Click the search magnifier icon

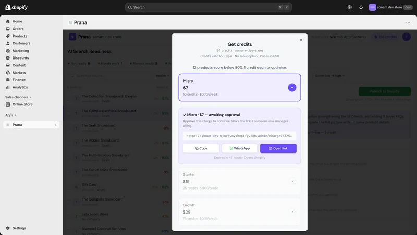(x=130, y=7)
